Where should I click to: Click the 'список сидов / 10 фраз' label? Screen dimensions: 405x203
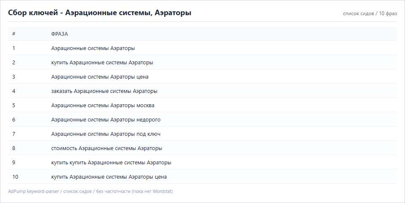[x=370, y=13]
